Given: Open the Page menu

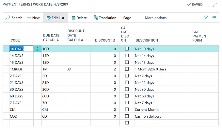Looking at the screenshot, I should click(x=127, y=18).
